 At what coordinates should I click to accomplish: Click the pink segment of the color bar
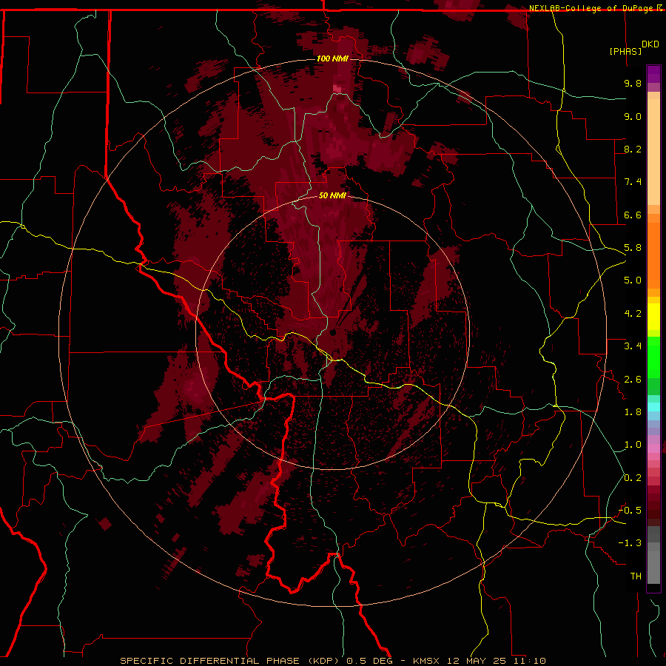pos(653,448)
